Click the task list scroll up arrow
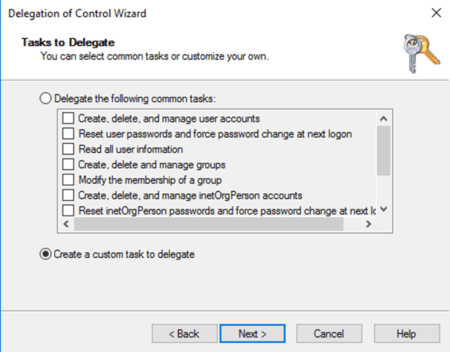Image resolution: width=450 pixels, height=352 pixels. coord(383,118)
